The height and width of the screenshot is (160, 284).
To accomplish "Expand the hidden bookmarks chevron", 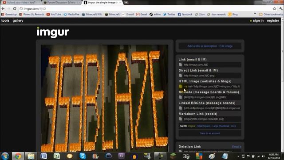I will point(255,14).
